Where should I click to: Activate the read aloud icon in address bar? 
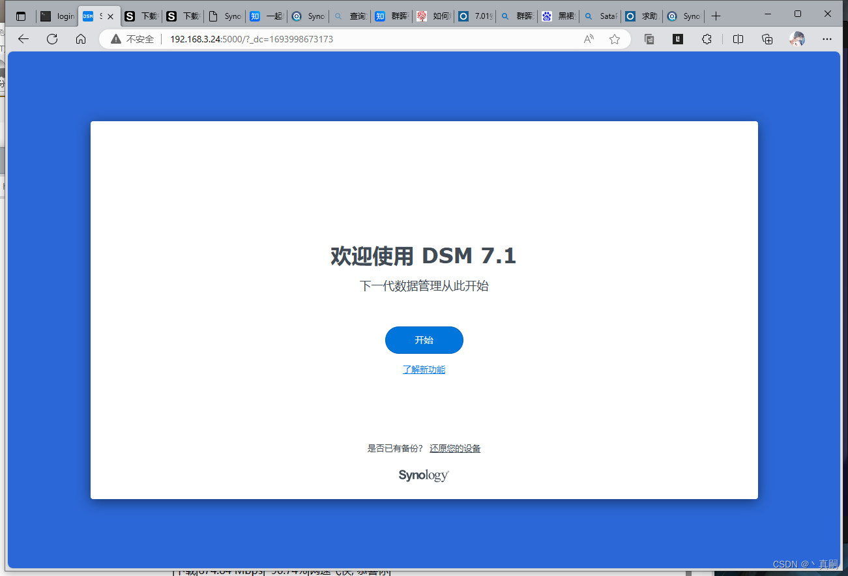589,39
